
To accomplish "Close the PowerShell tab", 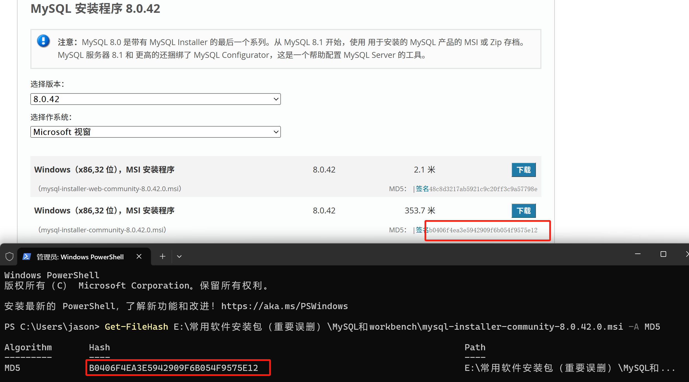I will [x=139, y=256].
